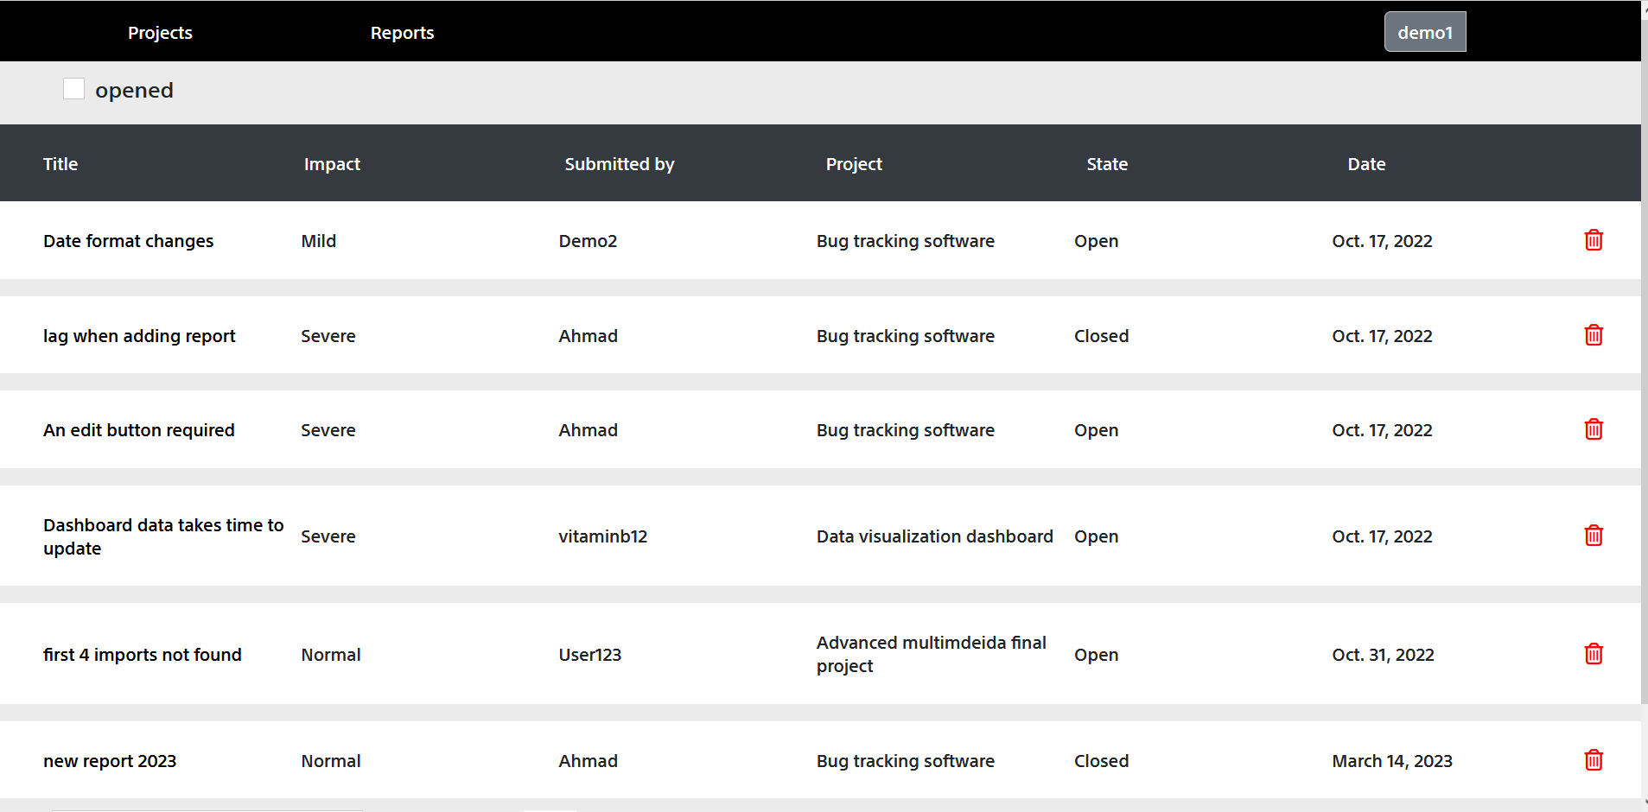Open the 'new report 2023' report
Screen dimensions: 1648x812
tap(110, 761)
